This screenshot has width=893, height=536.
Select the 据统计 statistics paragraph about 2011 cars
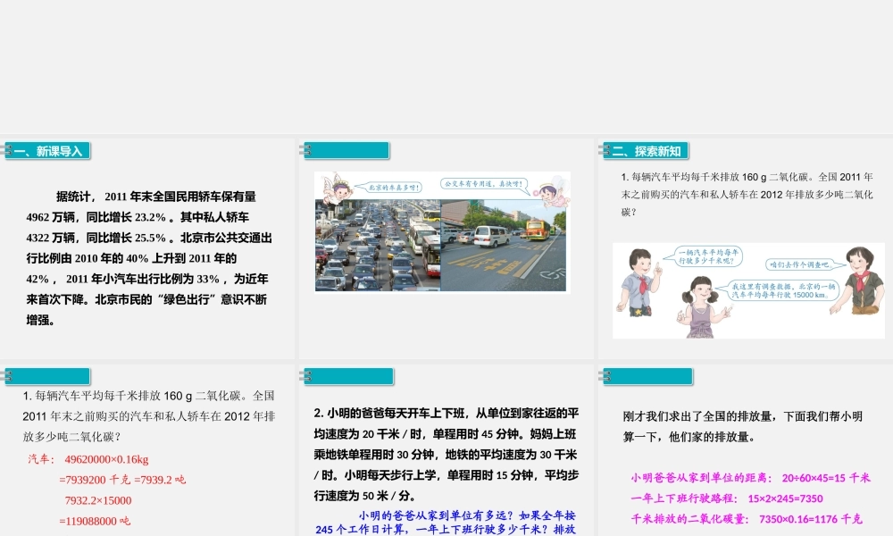click(147, 258)
